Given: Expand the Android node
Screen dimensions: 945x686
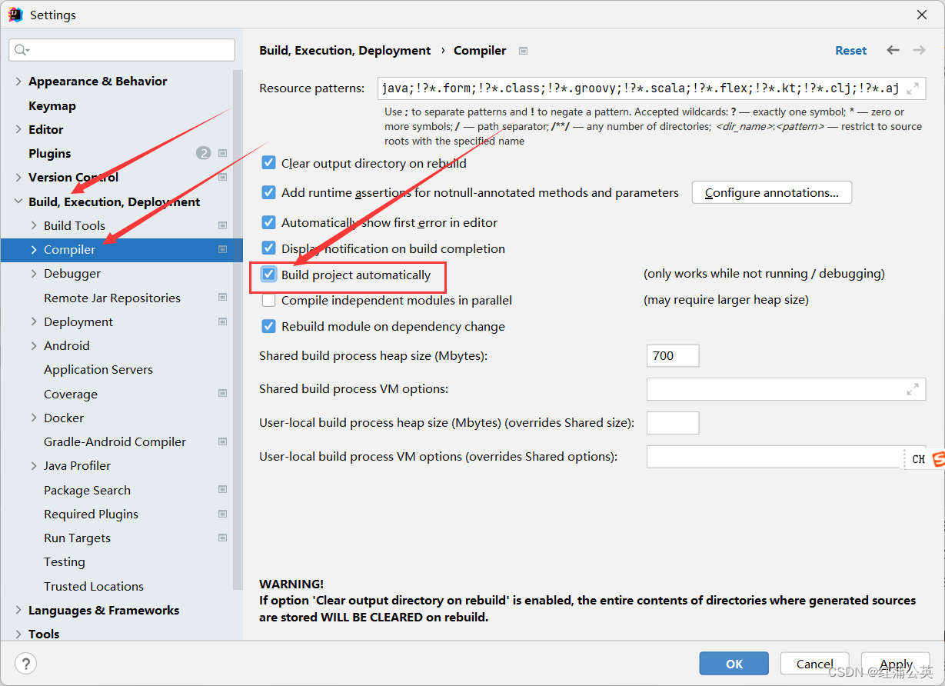Looking at the screenshot, I should 34,345.
